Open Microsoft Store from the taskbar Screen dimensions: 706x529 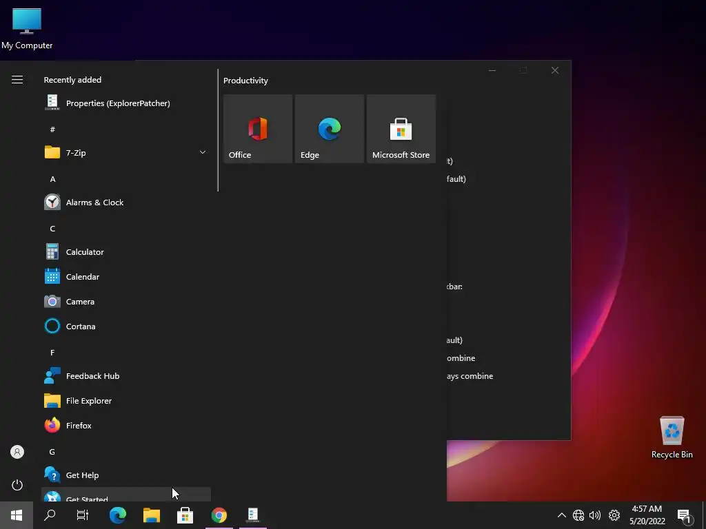coord(185,515)
